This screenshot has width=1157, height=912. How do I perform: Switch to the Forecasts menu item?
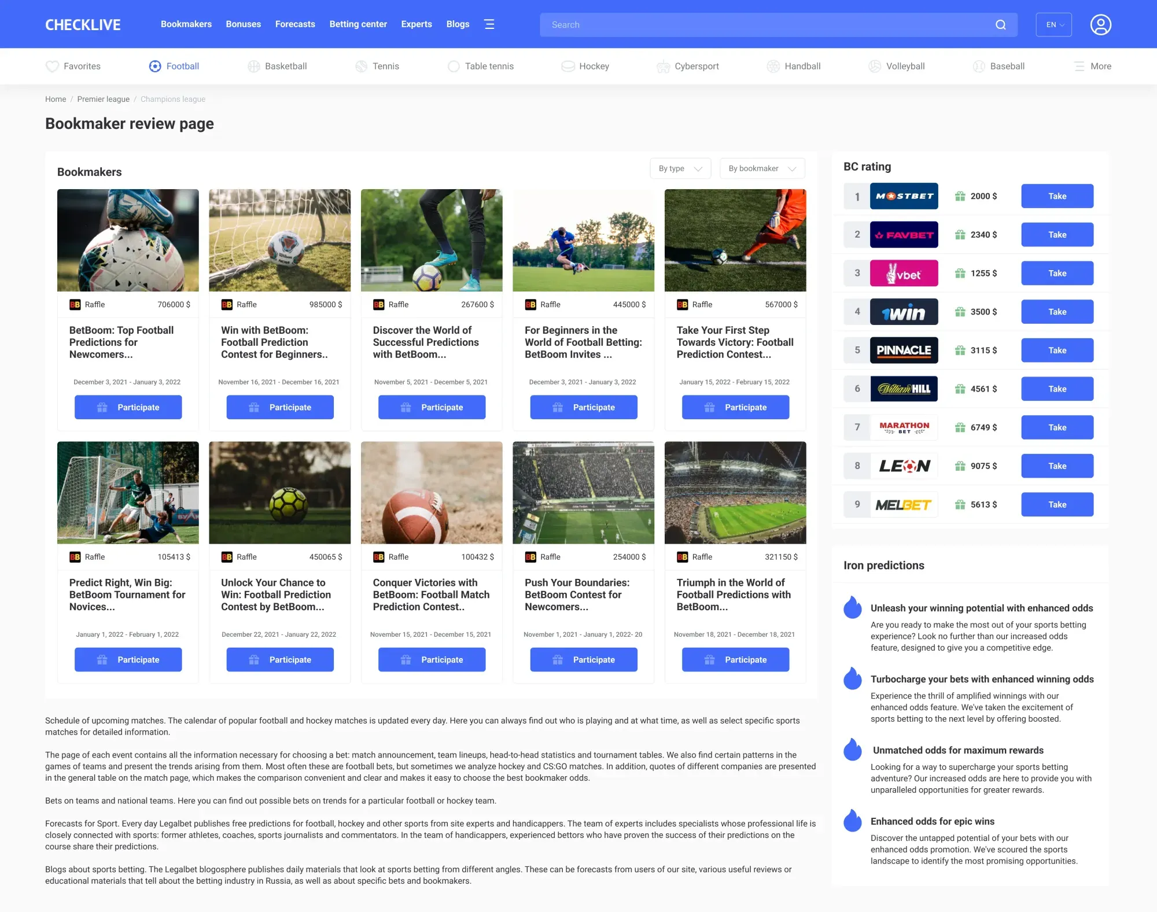tap(295, 24)
